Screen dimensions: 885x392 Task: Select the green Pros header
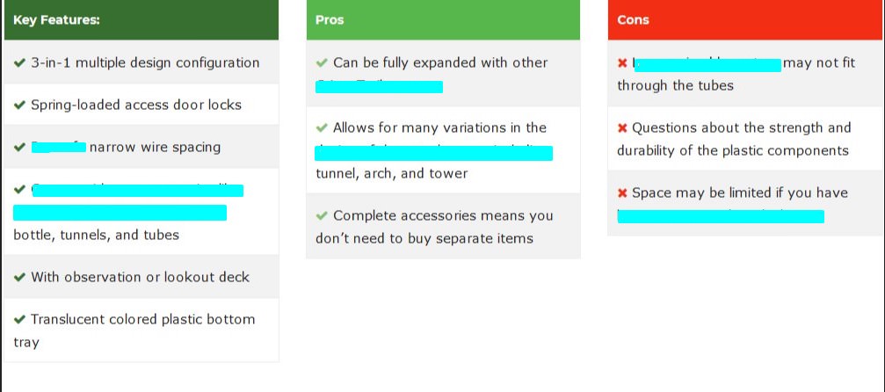click(x=443, y=19)
